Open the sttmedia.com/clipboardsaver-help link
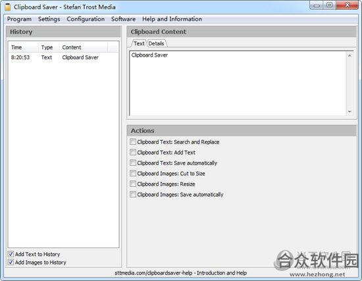362x281 pixels. click(x=180, y=273)
